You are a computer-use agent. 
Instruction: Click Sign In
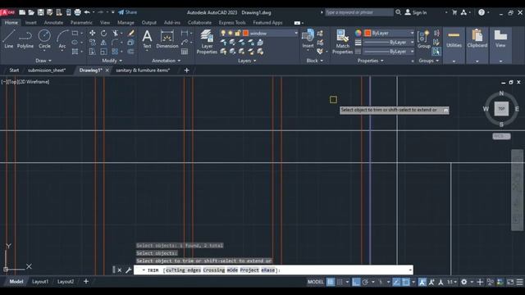pyautogui.click(x=416, y=12)
